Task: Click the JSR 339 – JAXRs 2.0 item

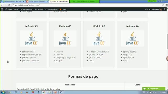Action: pos(31,61)
